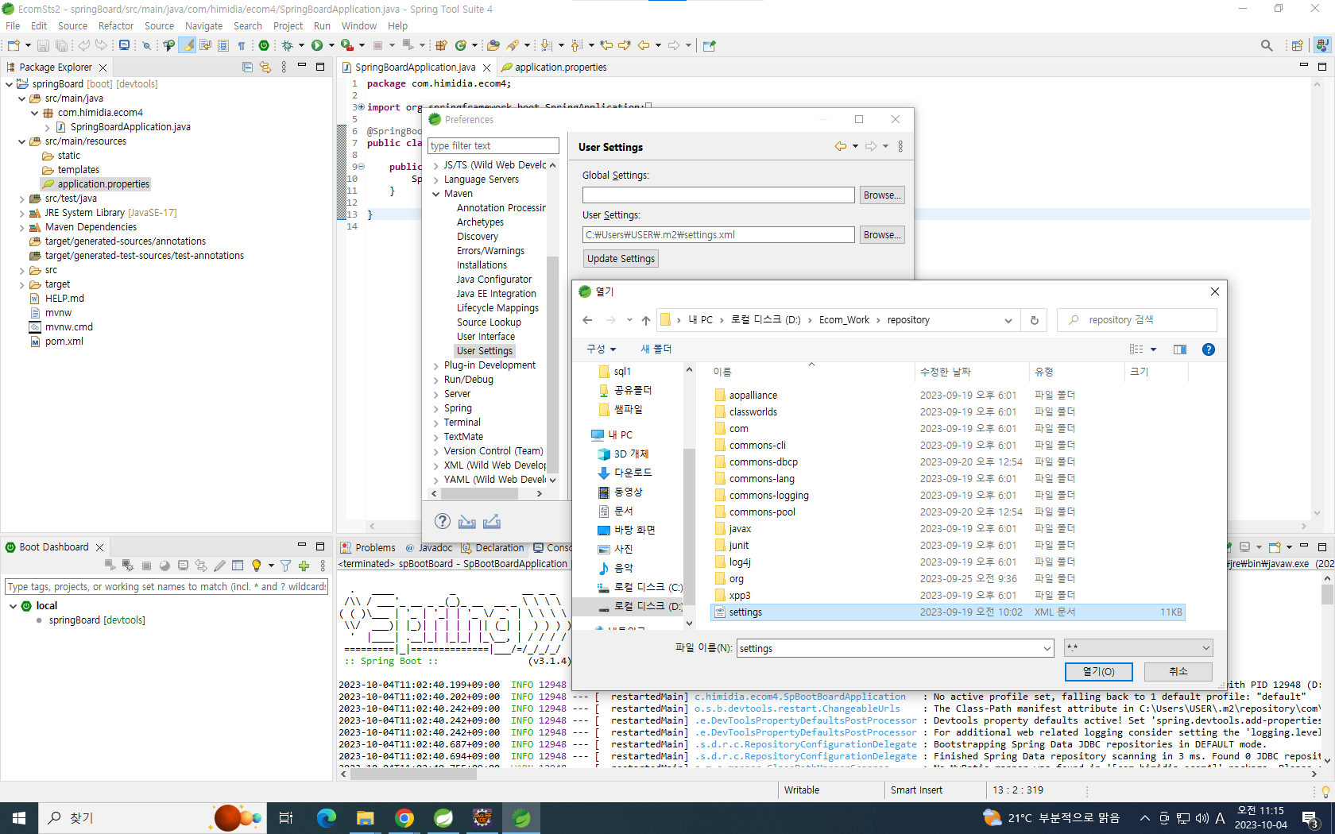Click the Open Perspective toolbar icon
1335x834 pixels.
(1297, 45)
